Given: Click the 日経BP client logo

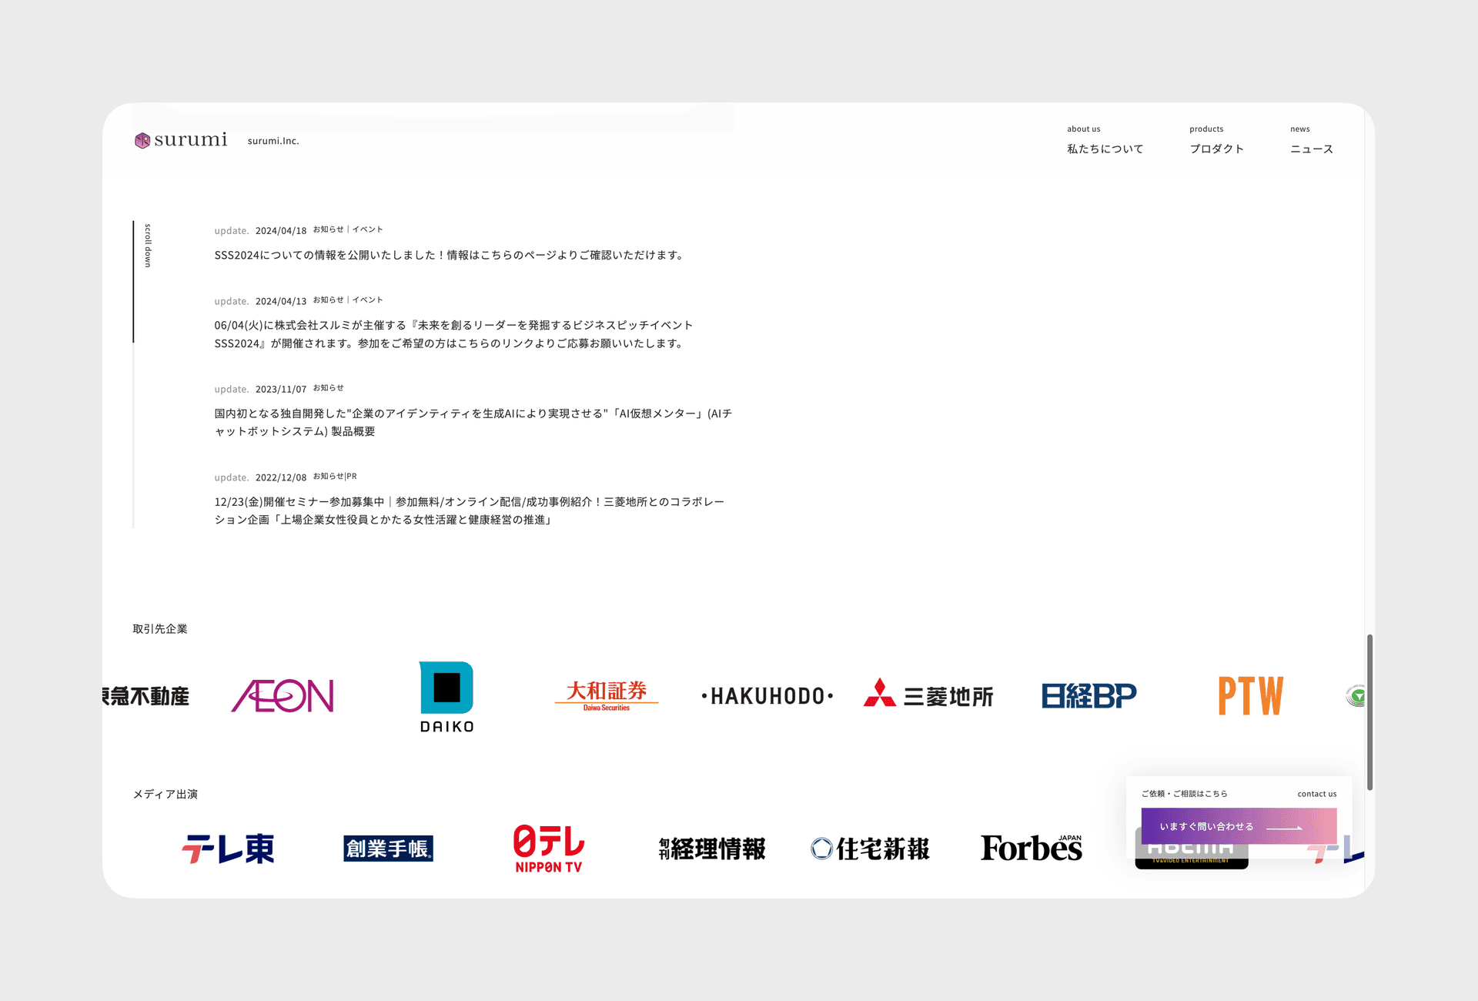Looking at the screenshot, I should click(1088, 696).
